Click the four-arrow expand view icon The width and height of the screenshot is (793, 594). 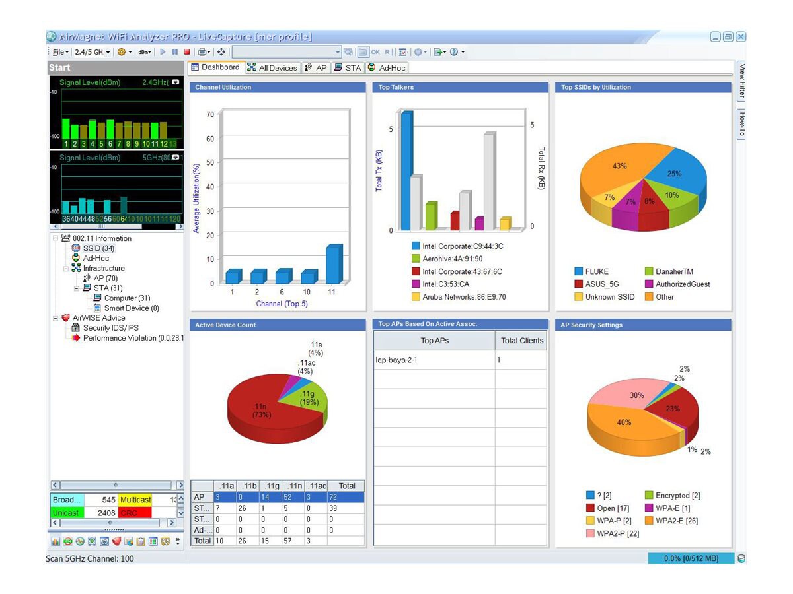(x=221, y=51)
